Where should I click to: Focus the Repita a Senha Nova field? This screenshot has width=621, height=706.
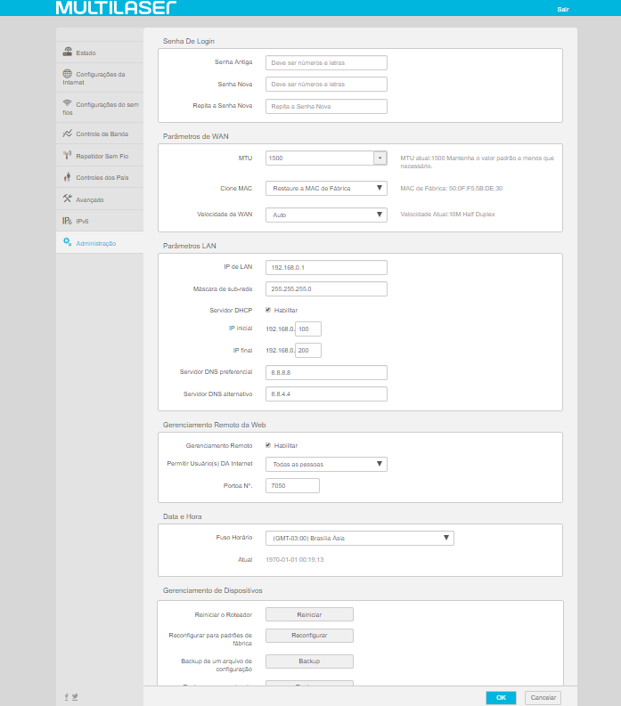(x=326, y=106)
